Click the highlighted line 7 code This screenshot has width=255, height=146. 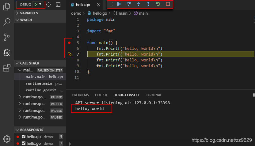[x=129, y=54]
